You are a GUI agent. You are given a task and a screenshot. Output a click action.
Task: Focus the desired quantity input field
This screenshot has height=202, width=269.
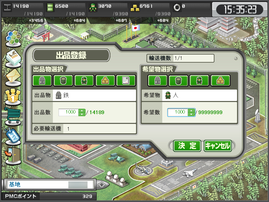tap(178, 112)
